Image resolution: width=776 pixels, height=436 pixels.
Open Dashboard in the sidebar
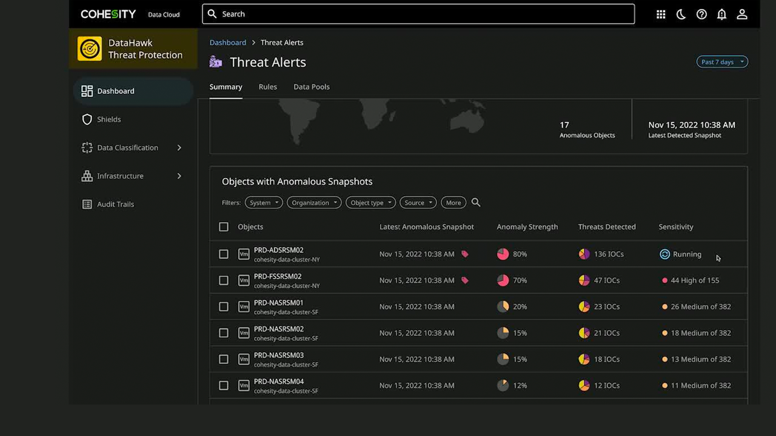point(133,91)
